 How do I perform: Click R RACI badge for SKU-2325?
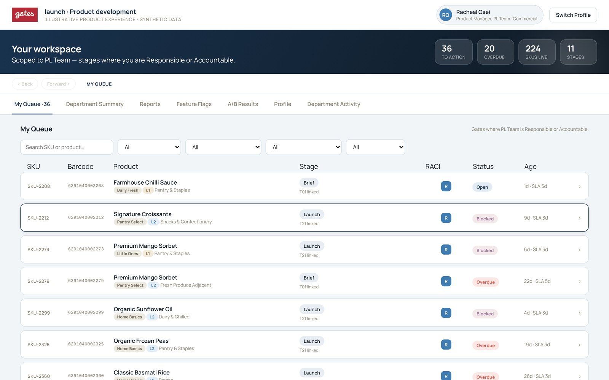point(446,345)
